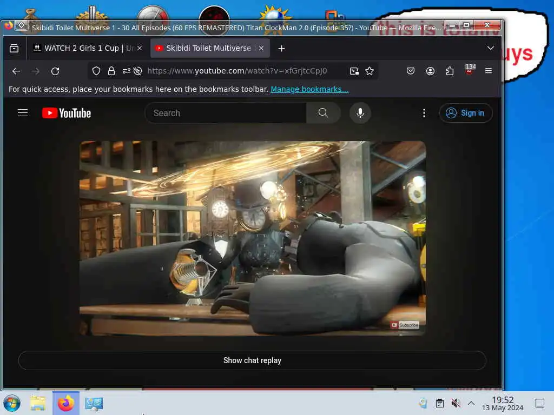Close the WATCH 2 Girls 1 Cup tab
The width and height of the screenshot is (554, 415).
coord(140,48)
